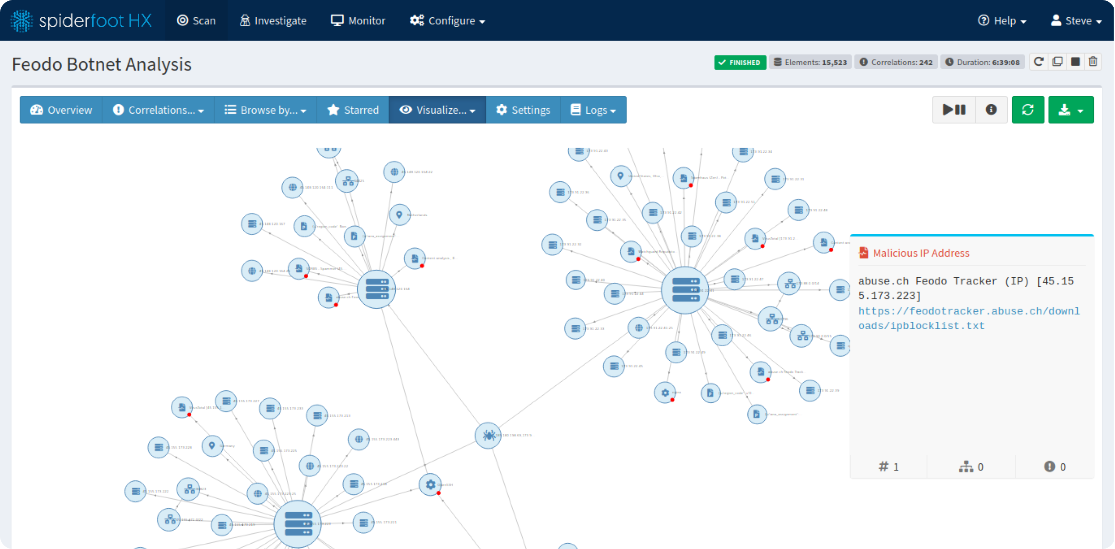1115x549 pixels.
Task: Select the 45.148.120.168.22 globe node
Action: [x=394, y=172]
